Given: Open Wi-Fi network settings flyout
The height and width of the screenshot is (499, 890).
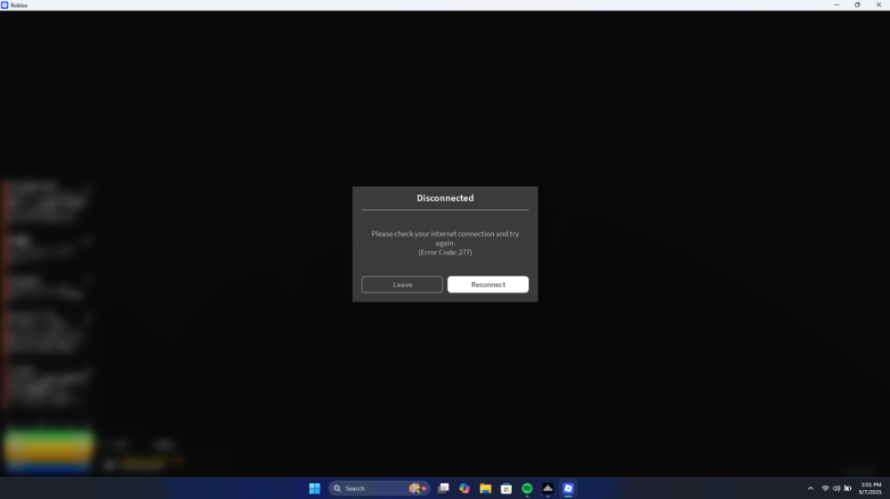Looking at the screenshot, I should (825, 488).
